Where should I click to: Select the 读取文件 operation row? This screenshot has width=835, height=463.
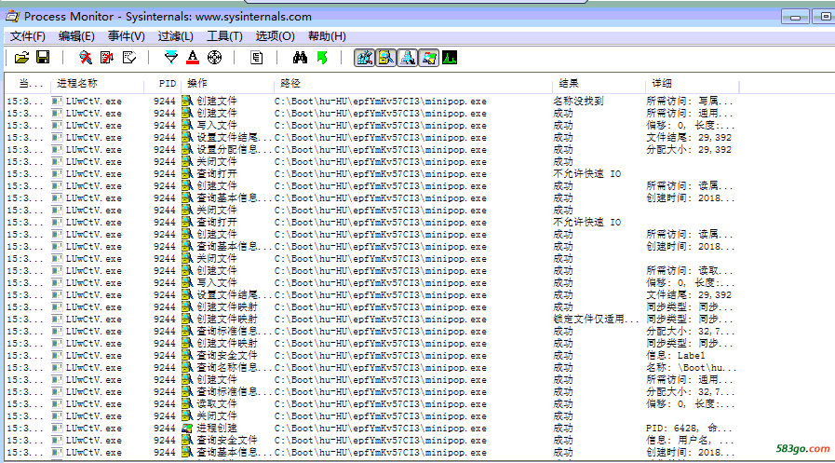point(370,404)
